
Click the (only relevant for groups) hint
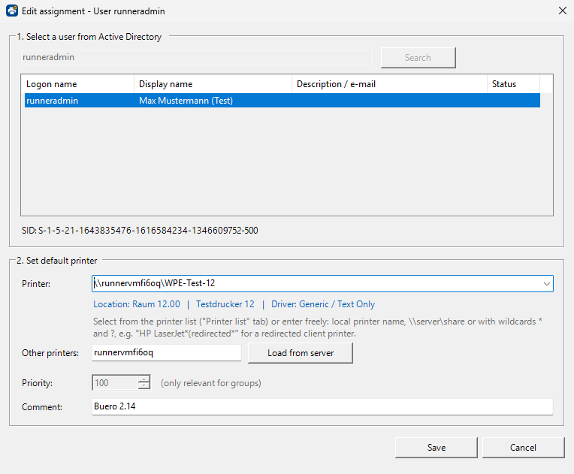(x=211, y=383)
